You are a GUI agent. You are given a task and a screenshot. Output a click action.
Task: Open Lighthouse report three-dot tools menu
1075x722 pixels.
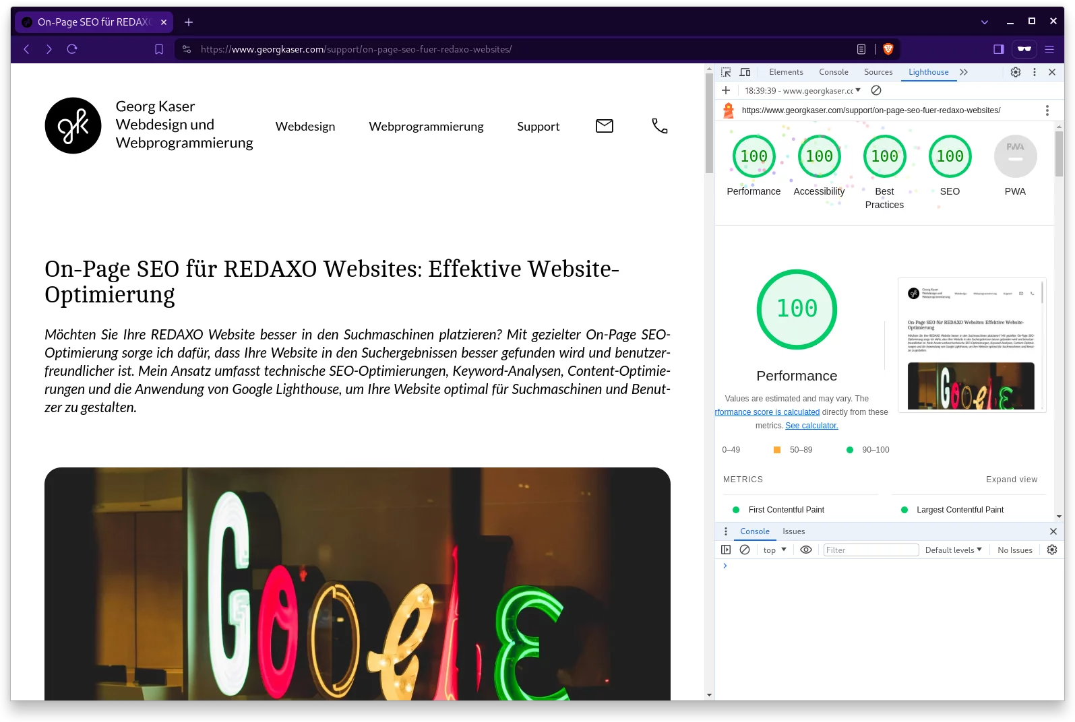1047,110
